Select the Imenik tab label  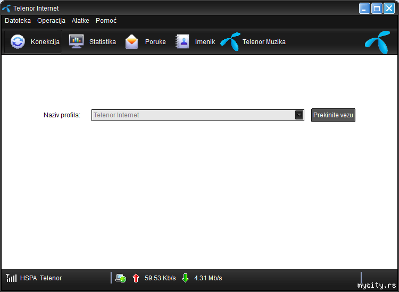(205, 41)
